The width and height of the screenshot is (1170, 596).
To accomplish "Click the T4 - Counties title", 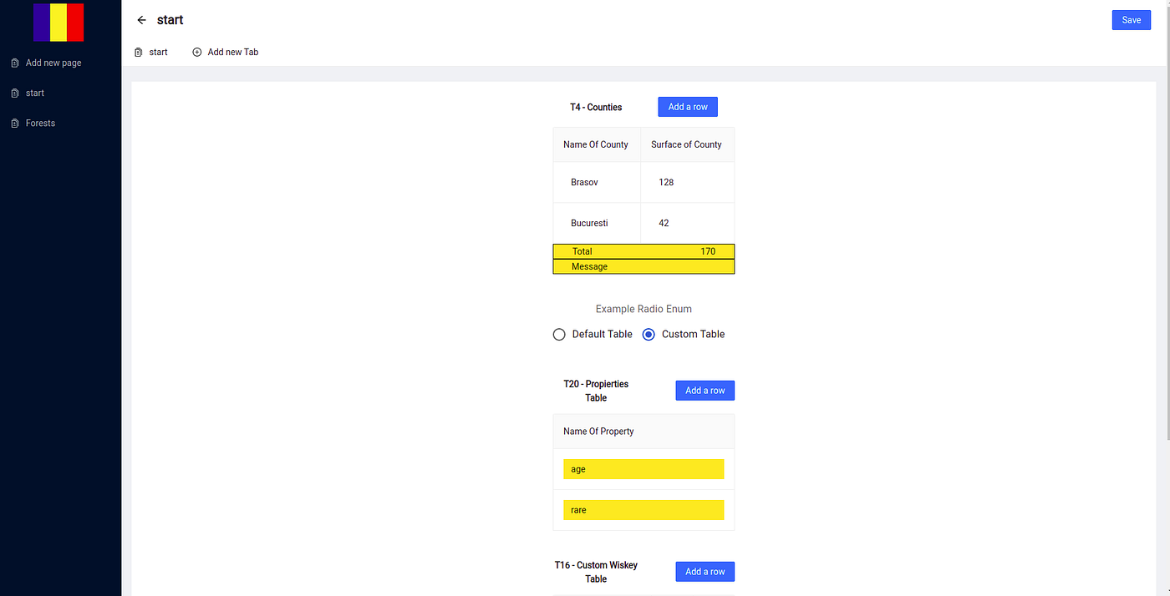I will coord(596,107).
